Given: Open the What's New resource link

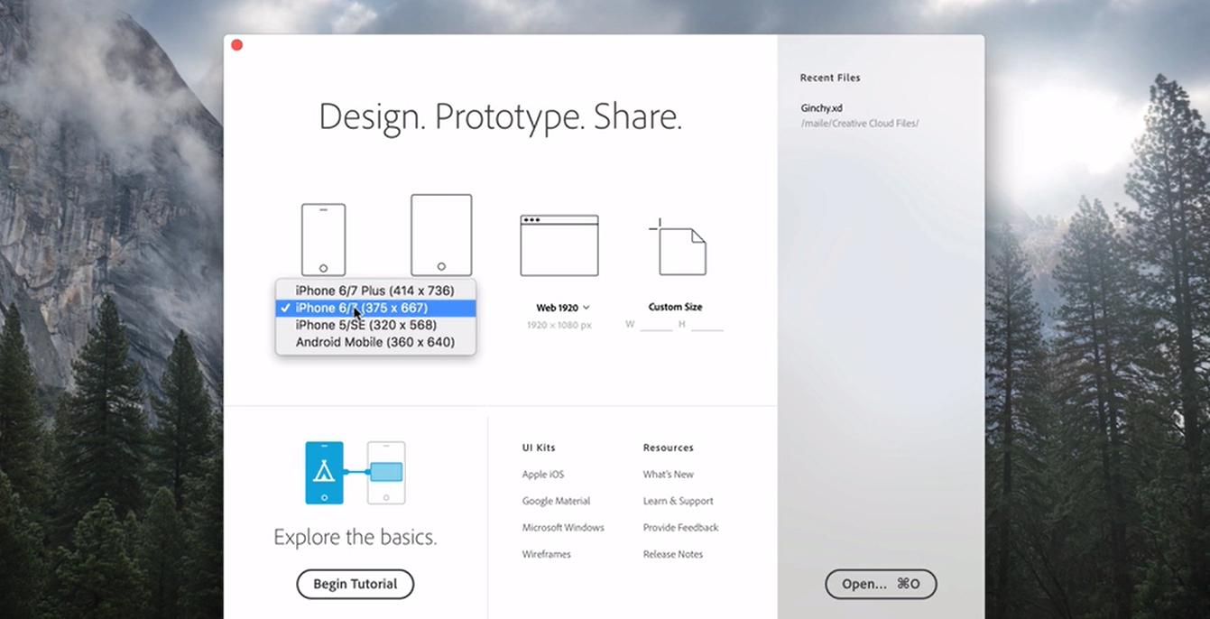Looking at the screenshot, I should pos(669,475).
